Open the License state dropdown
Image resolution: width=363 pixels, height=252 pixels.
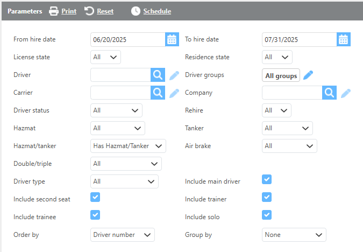(105, 57)
